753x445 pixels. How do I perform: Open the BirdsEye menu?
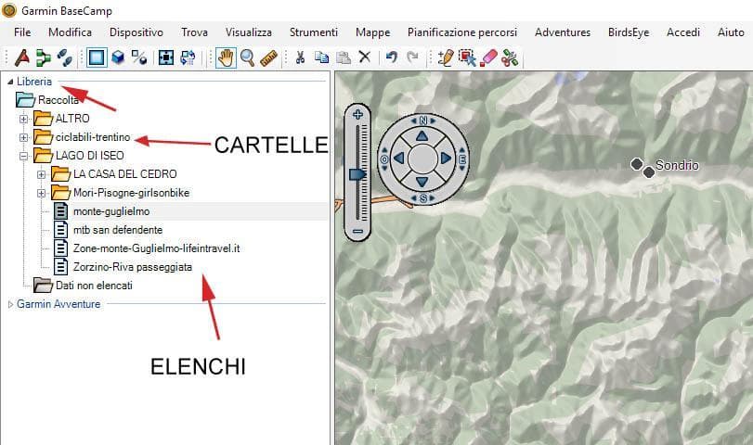(629, 32)
